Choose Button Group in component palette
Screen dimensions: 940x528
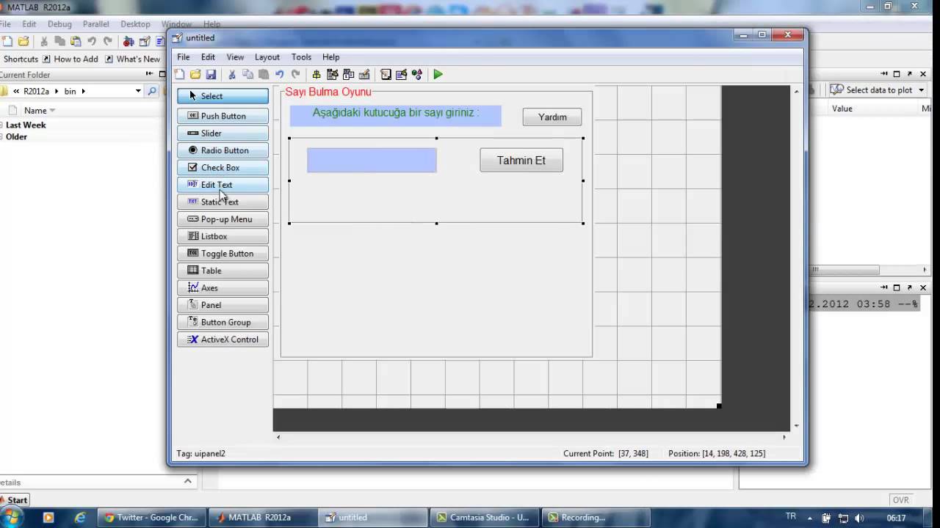pyautogui.click(x=223, y=323)
